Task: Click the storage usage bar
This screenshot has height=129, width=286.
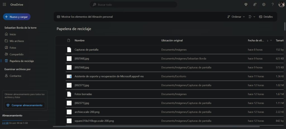Action: [25, 121]
